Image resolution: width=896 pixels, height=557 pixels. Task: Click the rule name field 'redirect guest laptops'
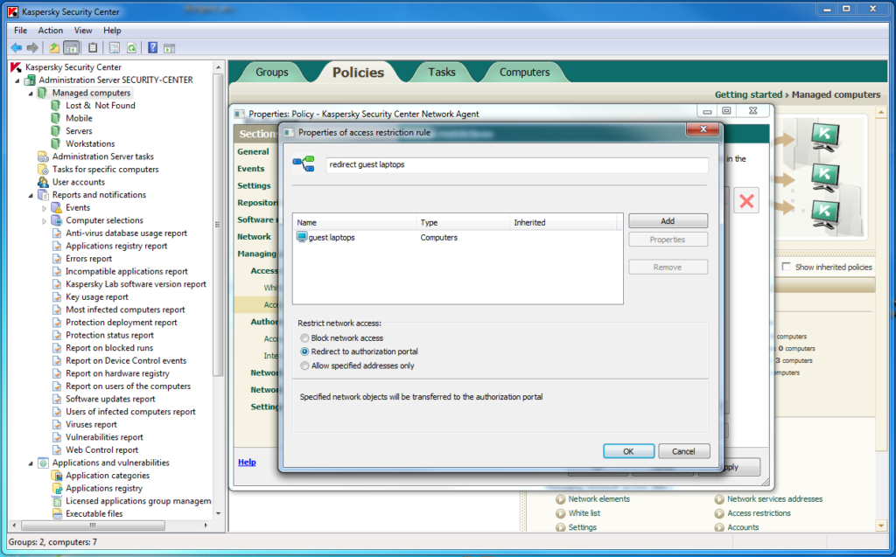[516, 164]
